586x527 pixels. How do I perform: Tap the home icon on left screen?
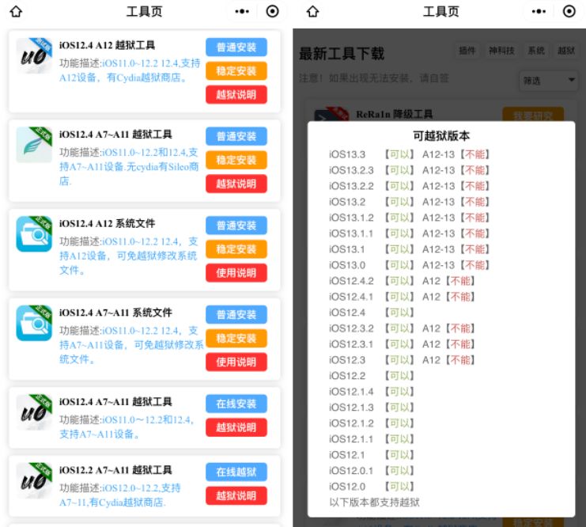pos(16,12)
